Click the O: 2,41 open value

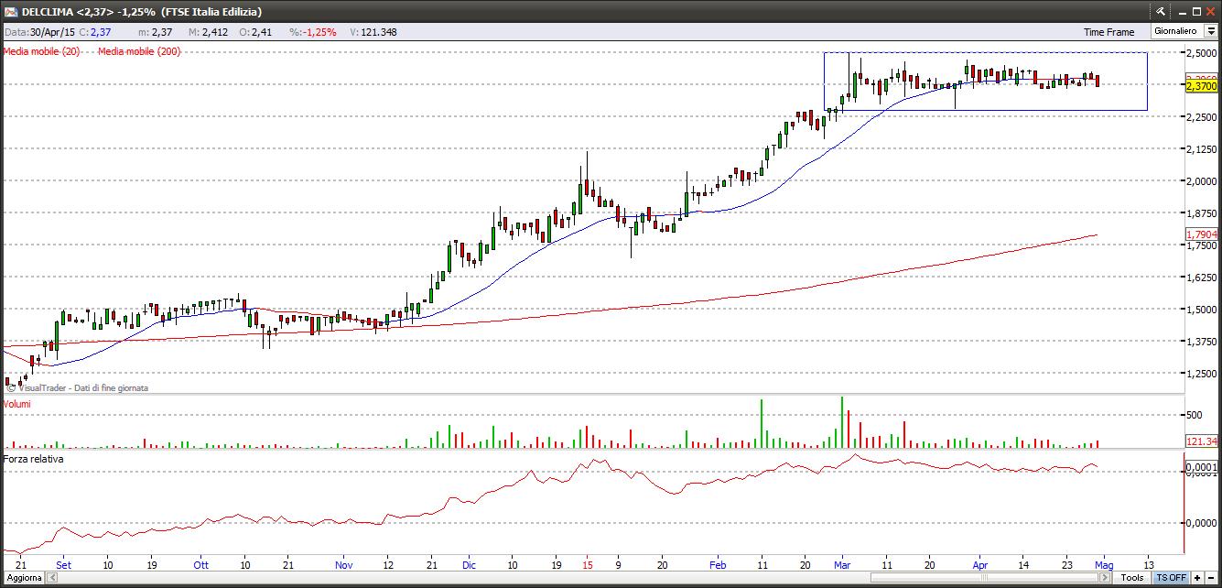pyautogui.click(x=254, y=32)
